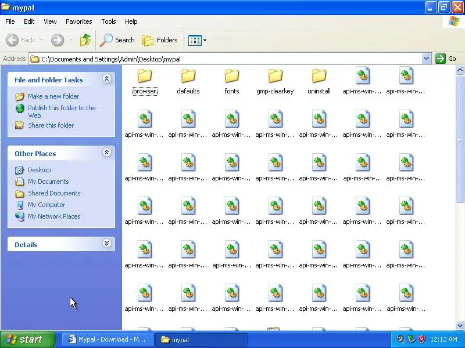
Task: Open the Edit menu
Action: click(29, 21)
